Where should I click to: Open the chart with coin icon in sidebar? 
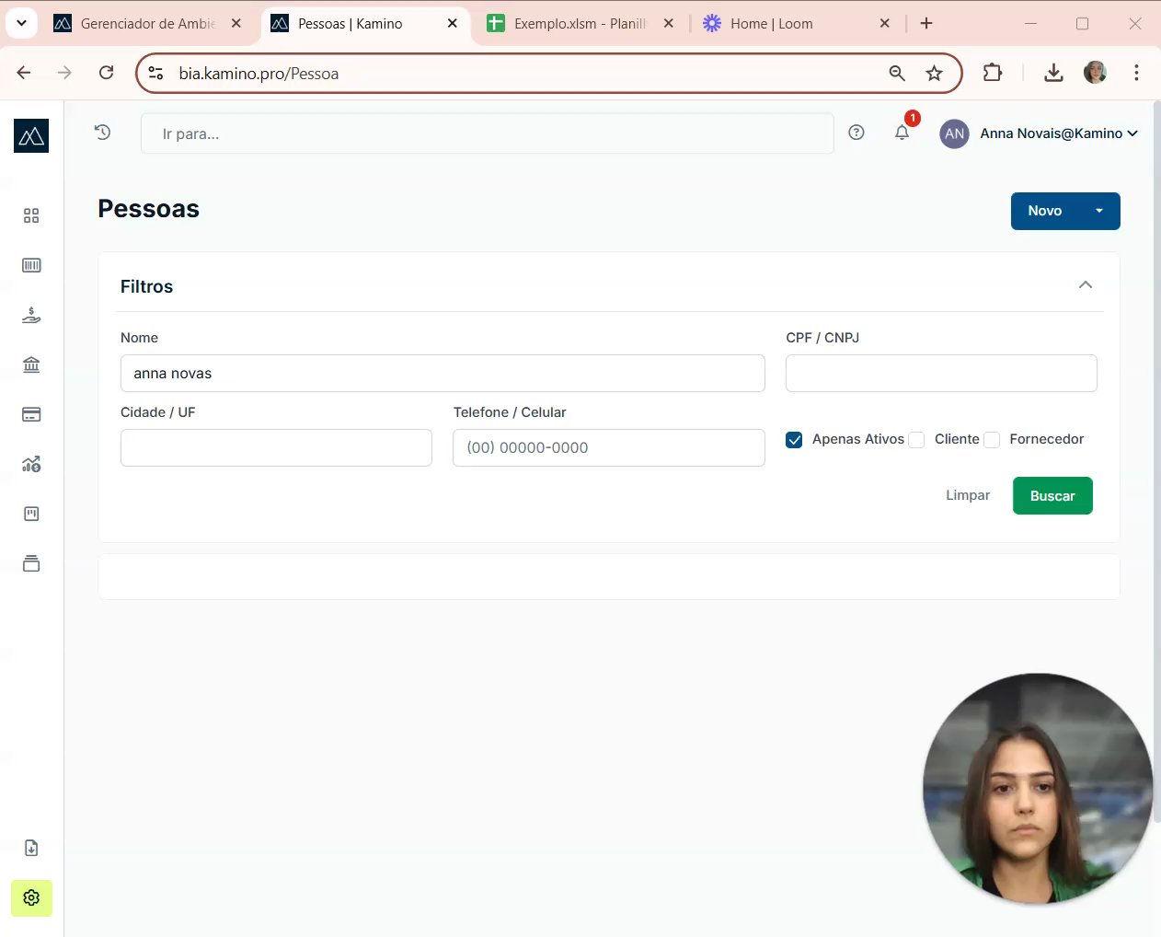click(x=31, y=464)
